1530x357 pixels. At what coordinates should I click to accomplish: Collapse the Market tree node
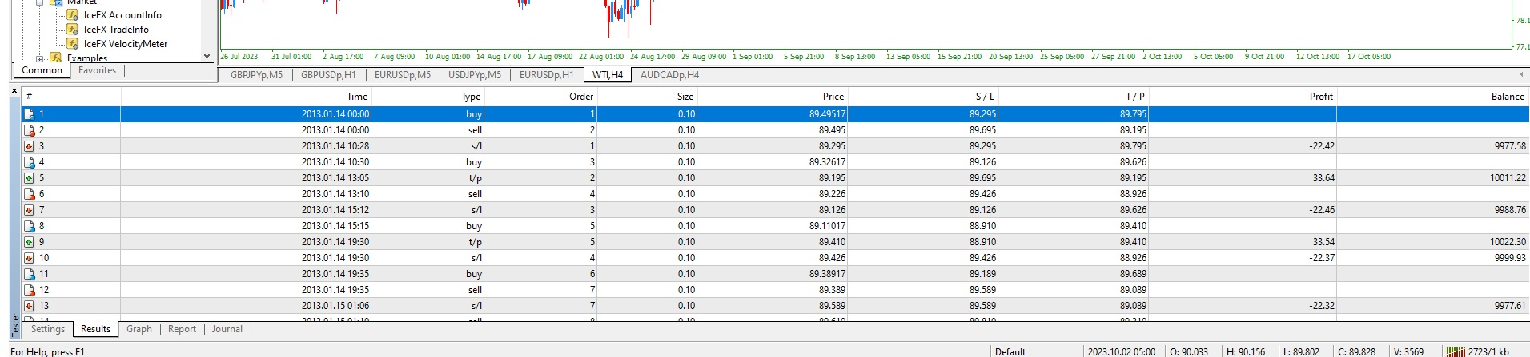[x=40, y=2]
